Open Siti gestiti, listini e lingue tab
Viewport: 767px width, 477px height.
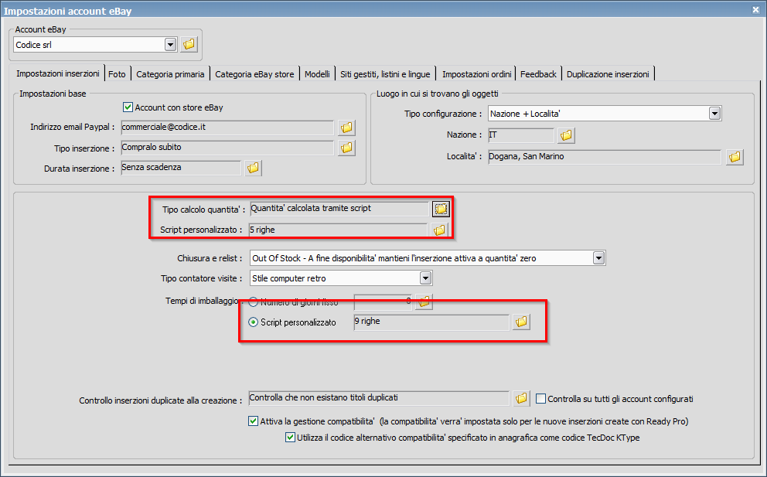tap(386, 74)
